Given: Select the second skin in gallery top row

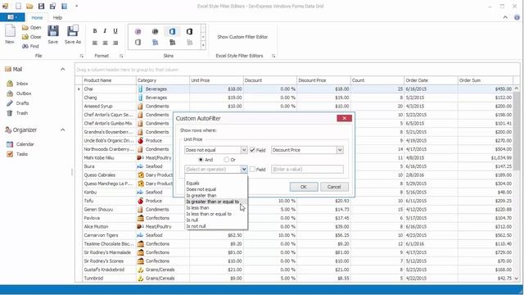Looking at the screenshot, I should click(155, 31).
